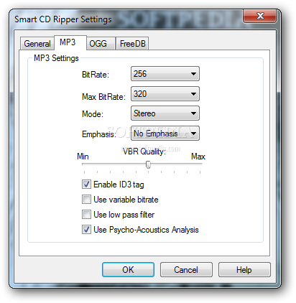Click the Min label of VBR Quality
This screenshot has width=296, height=303.
[83, 157]
